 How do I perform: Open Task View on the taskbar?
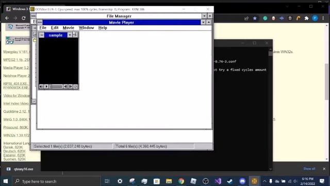point(107,181)
